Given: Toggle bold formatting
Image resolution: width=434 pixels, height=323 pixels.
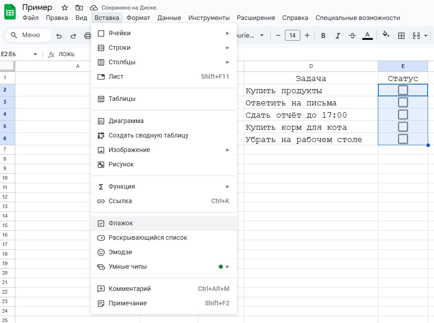Looking at the screenshot, I should point(323,35).
